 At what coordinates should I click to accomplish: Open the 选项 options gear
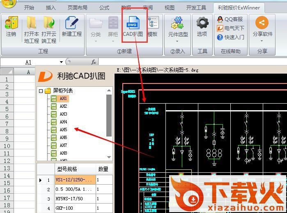(x=202, y=27)
